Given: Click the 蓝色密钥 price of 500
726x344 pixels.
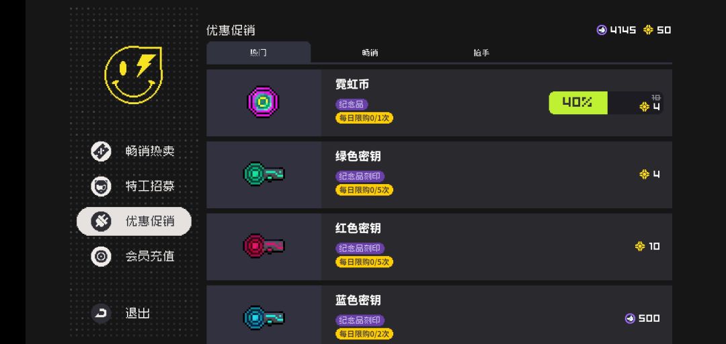Looking at the screenshot, I should coord(642,318).
